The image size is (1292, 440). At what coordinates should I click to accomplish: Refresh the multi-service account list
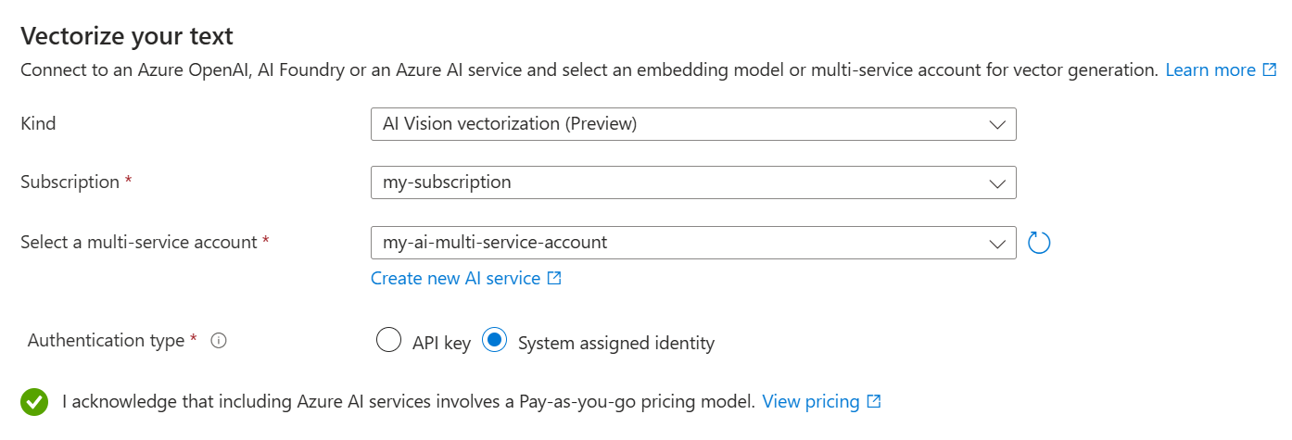[1039, 244]
